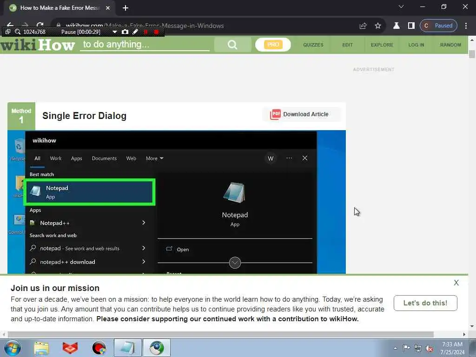
Task: Take a screenshot with the camera icon
Action: point(125,32)
